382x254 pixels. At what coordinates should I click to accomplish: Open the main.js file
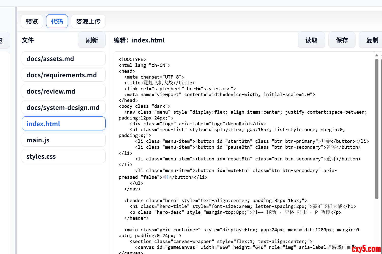[64, 140]
